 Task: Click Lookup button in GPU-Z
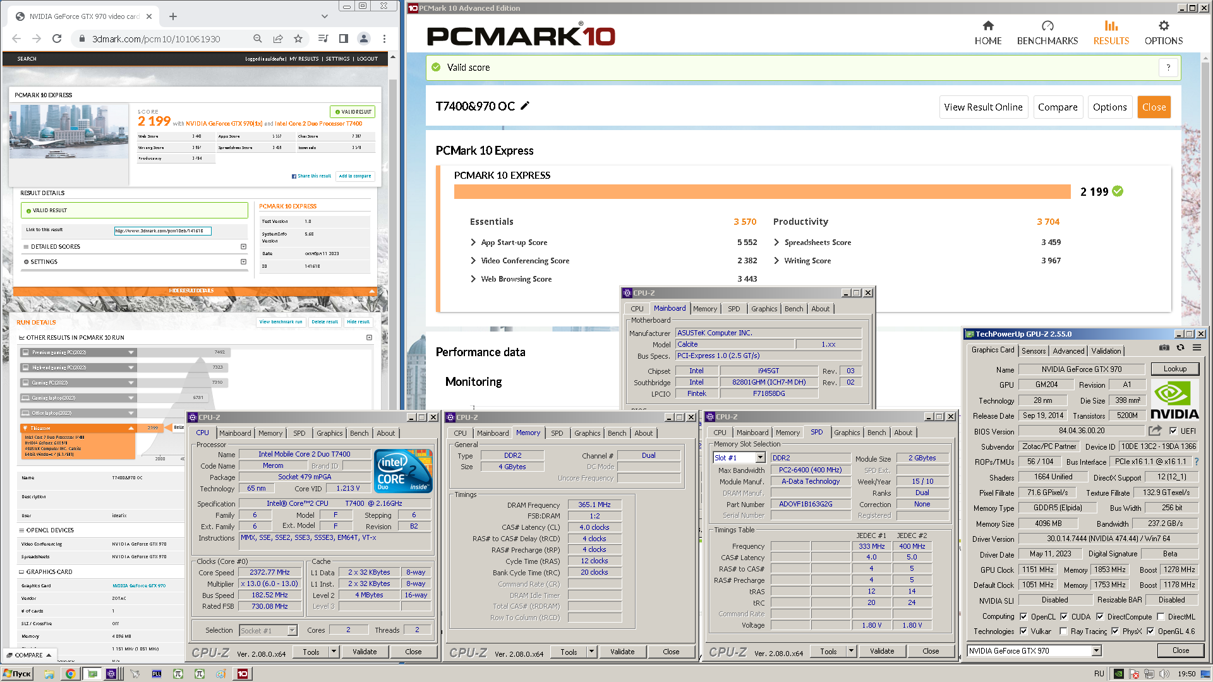click(x=1174, y=369)
